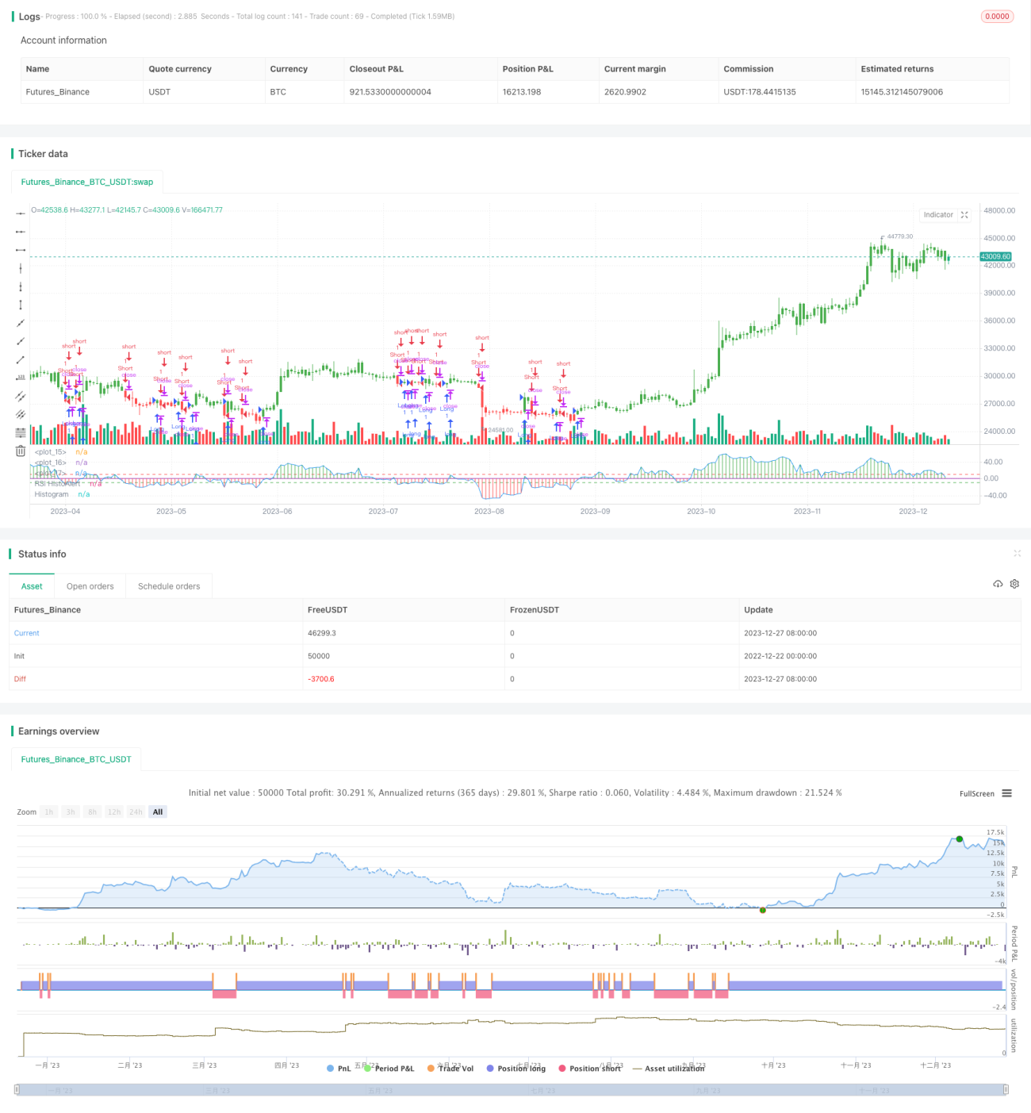Expand the chart to fullscreen icon

tap(964, 215)
